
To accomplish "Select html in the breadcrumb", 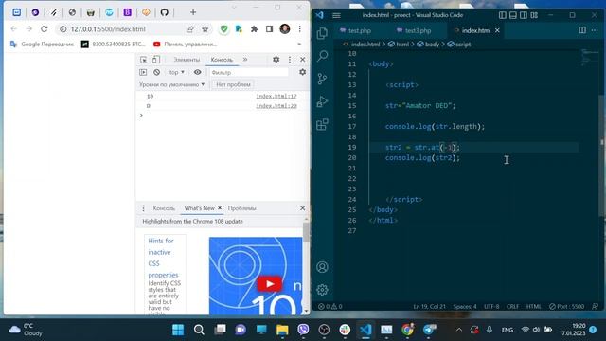I will point(399,45).
